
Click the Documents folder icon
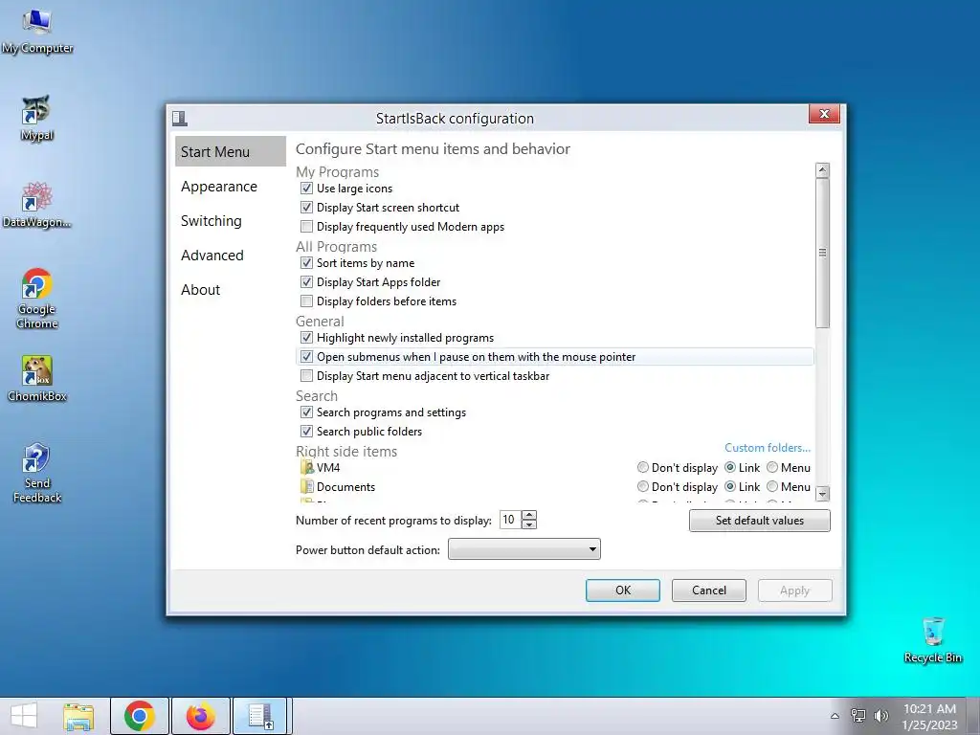point(307,487)
